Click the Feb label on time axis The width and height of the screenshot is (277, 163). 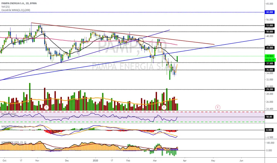[128, 161]
